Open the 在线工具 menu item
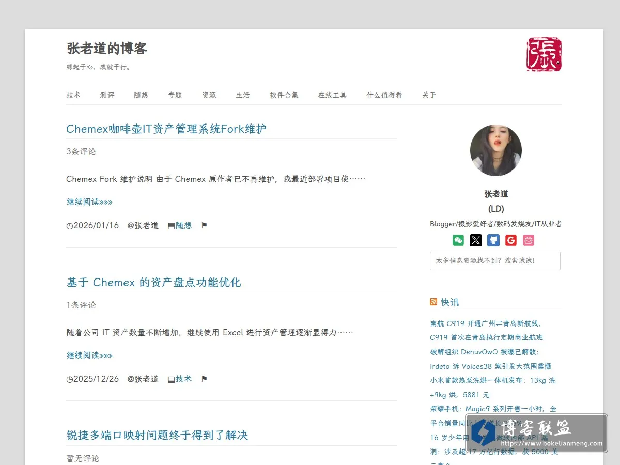The height and width of the screenshot is (465, 620). pyautogui.click(x=333, y=95)
